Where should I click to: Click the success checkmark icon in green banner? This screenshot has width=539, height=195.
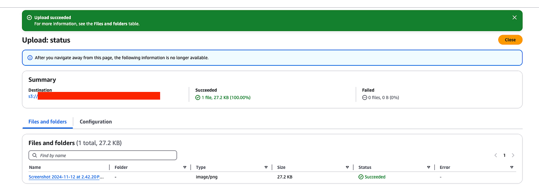(x=29, y=17)
